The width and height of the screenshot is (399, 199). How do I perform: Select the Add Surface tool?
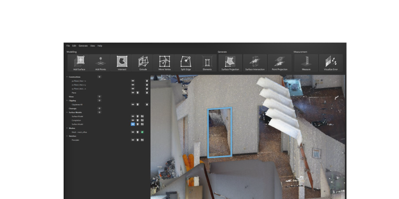[x=79, y=63]
